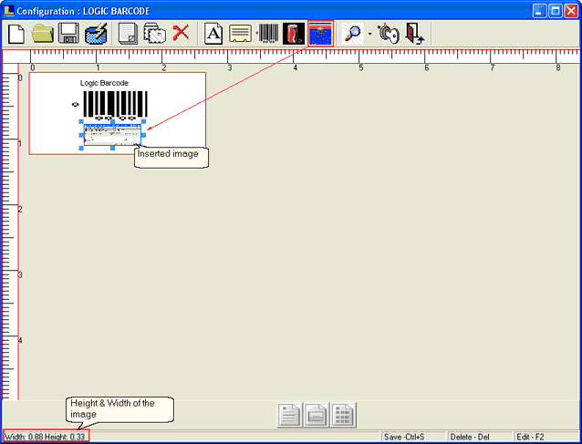Click the stacked pages paste icon

pos(155,34)
